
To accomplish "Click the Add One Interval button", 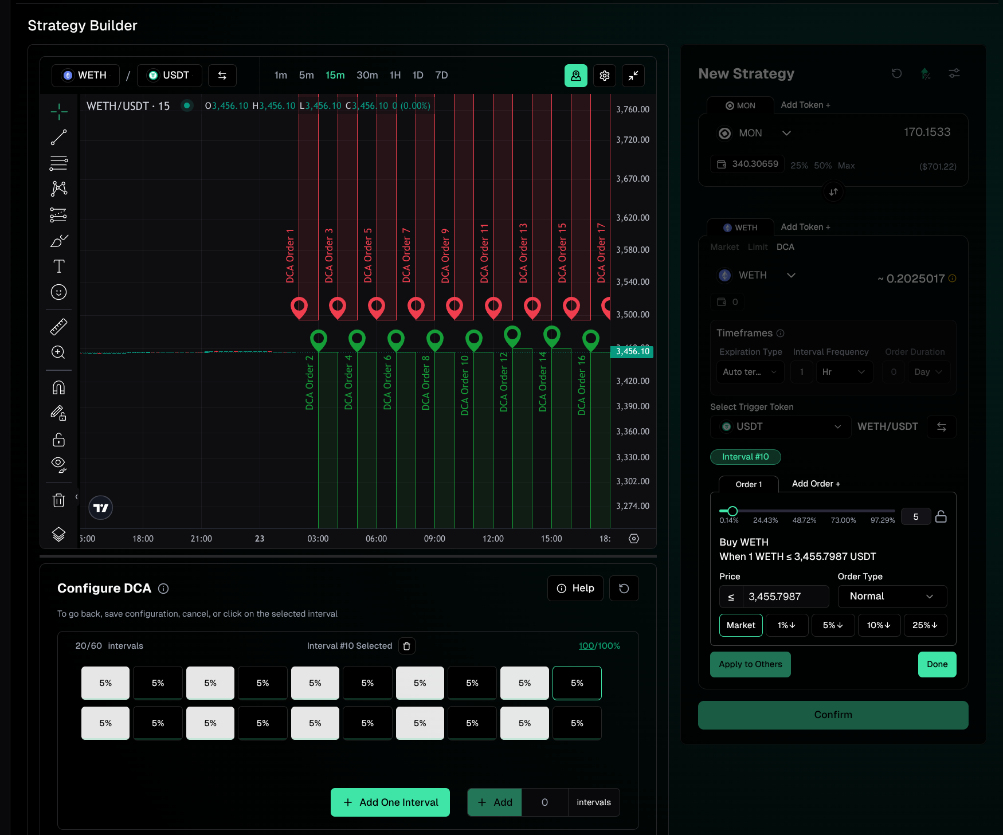I will tap(390, 802).
